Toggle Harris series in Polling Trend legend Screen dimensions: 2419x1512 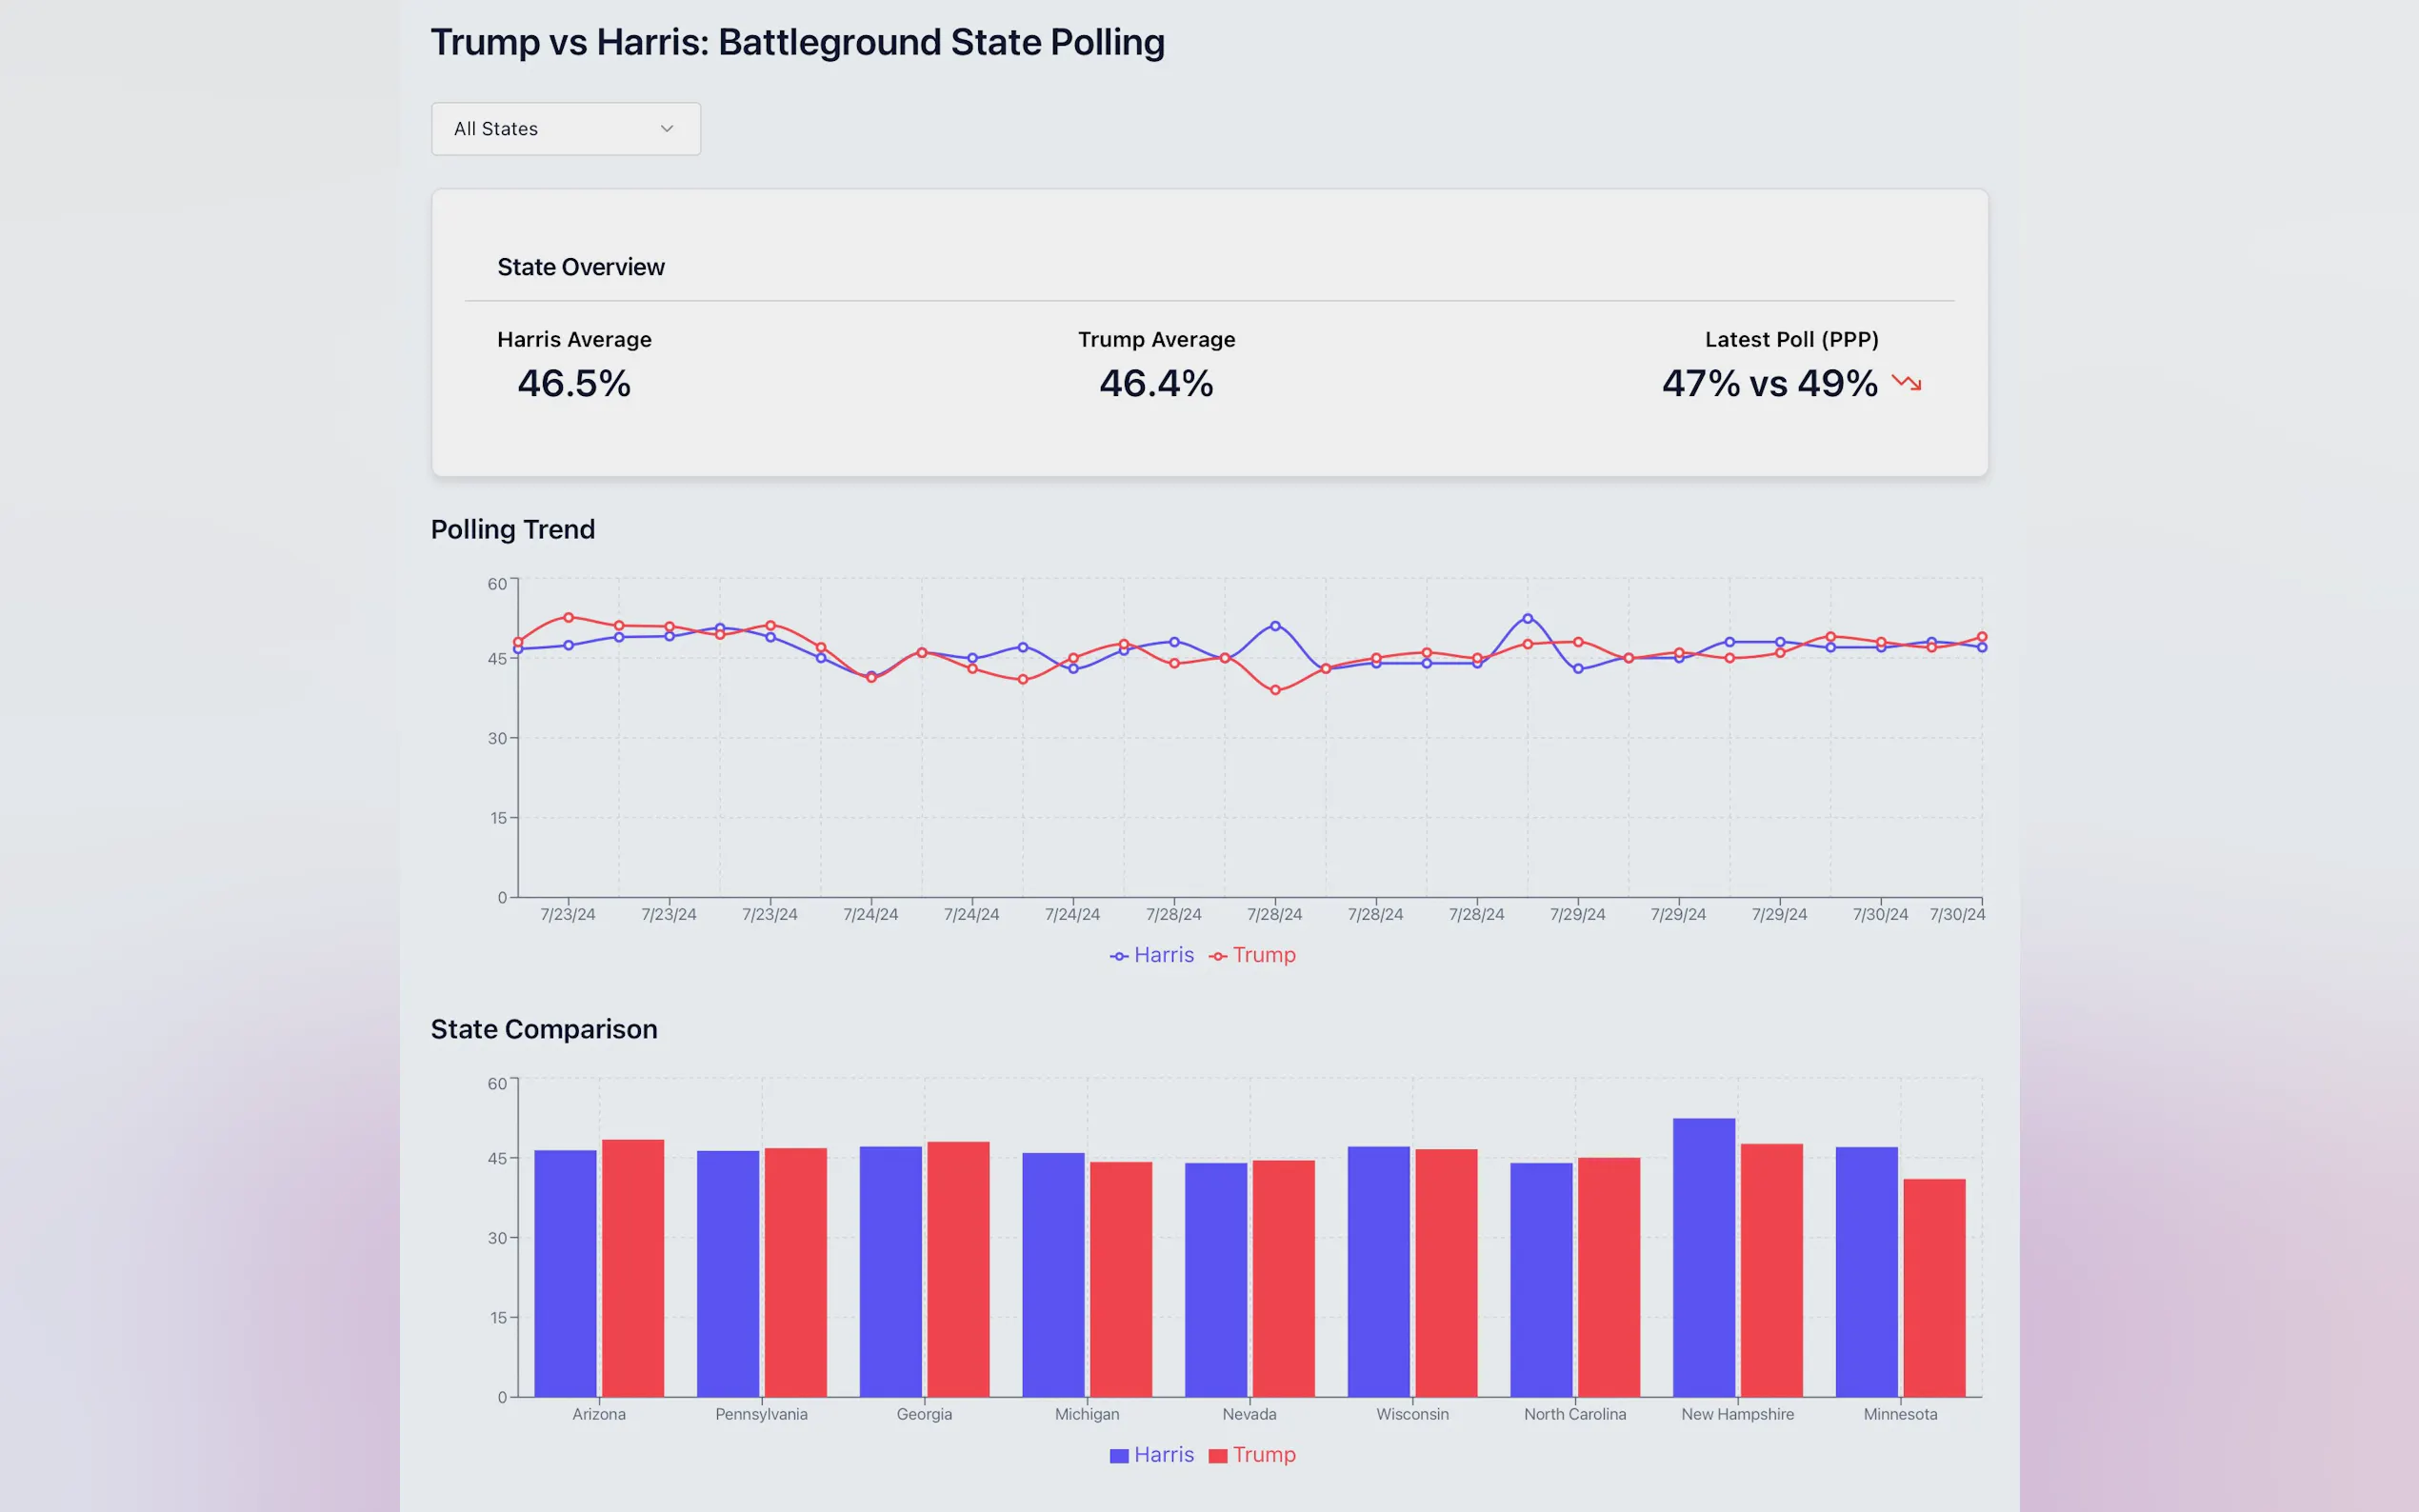pyautogui.click(x=1163, y=955)
